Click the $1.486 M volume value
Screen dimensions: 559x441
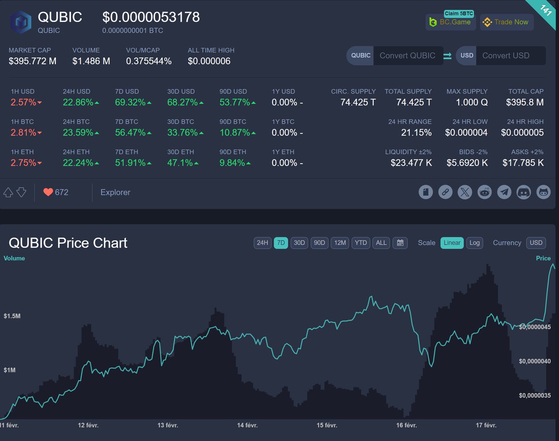tap(91, 61)
